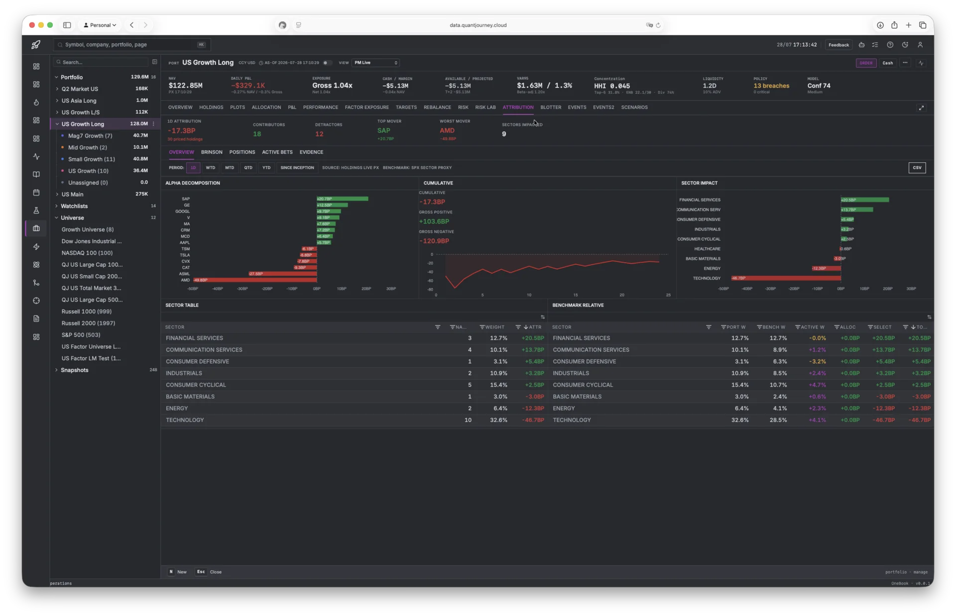Expand the Snapshots section

click(56, 370)
